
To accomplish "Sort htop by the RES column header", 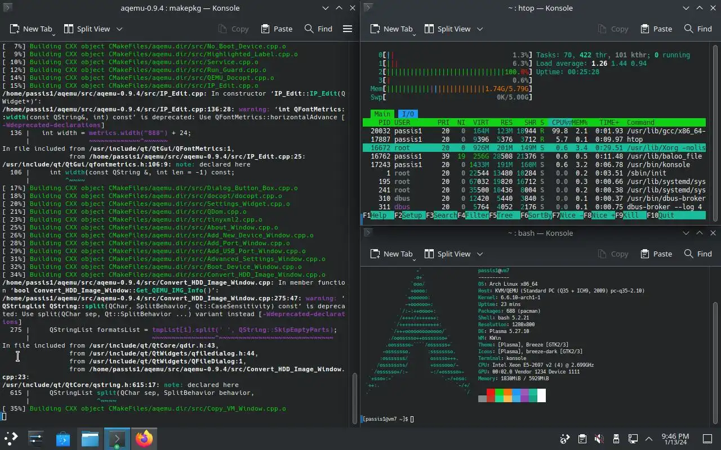I will click(x=506, y=122).
